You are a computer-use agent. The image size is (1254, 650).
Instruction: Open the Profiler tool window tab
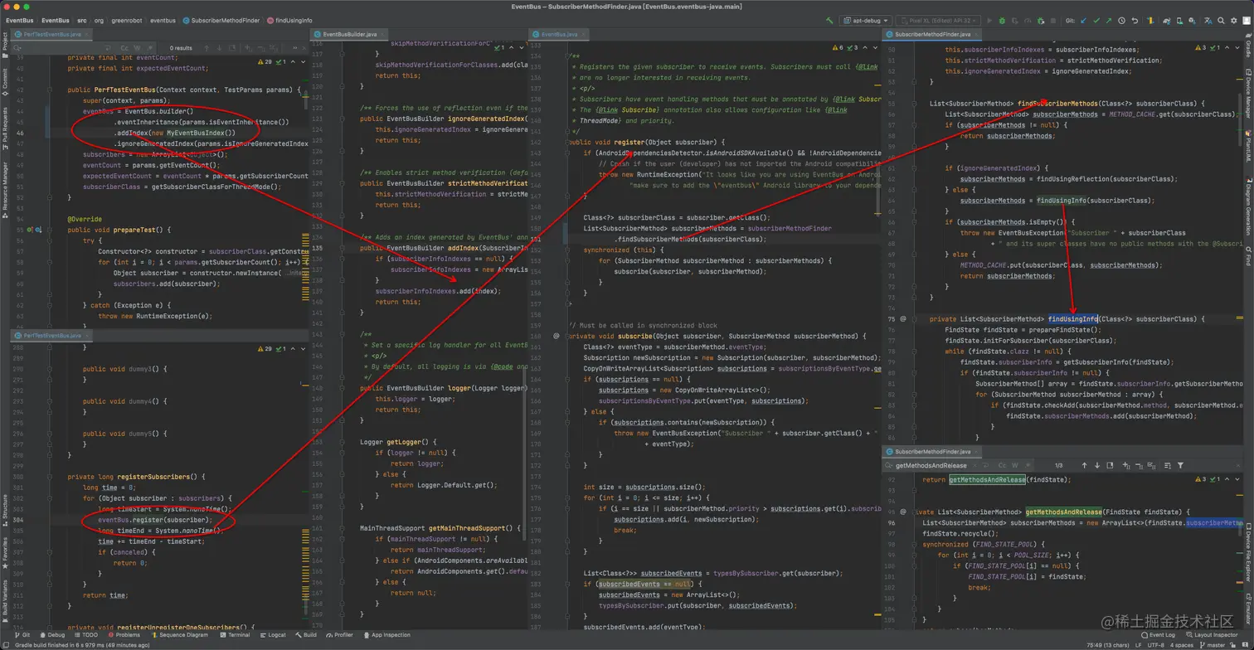(x=339, y=635)
